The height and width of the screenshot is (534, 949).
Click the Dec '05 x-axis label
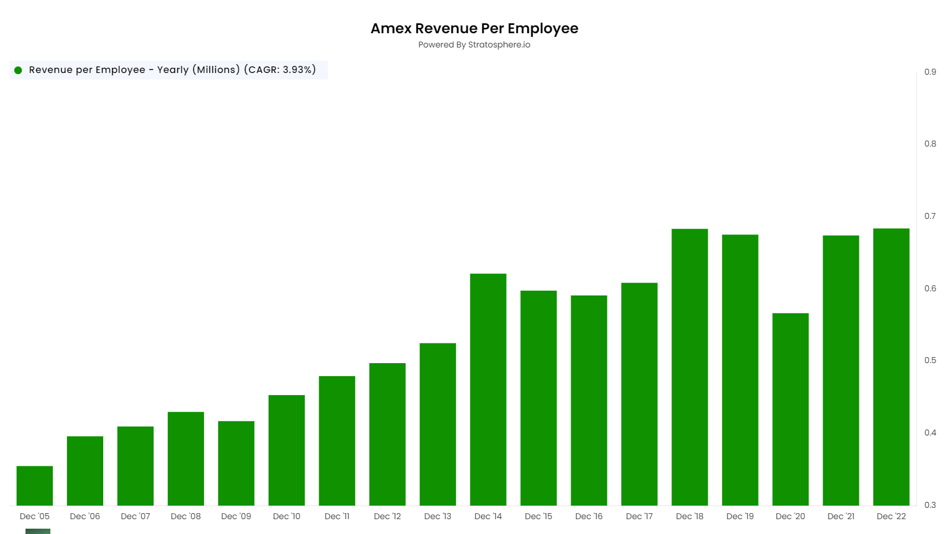pos(34,516)
